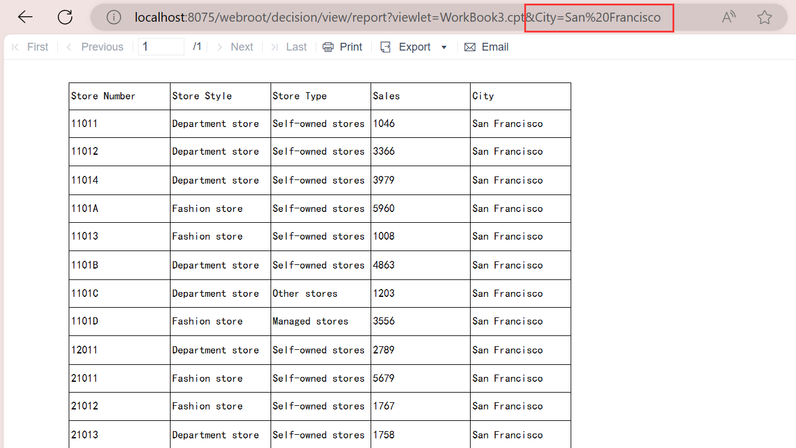Image resolution: width=796 pixels, height=448 pixels.
Task: Go back one page with Previous arrow
Action: pyautogui.click(x=68, y=46)
